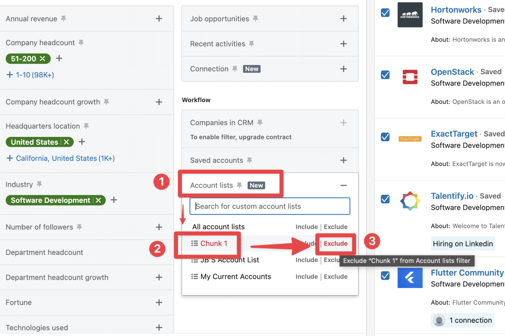Image resolution: width=505 pixels, height=336 pixels.
Task: Expand the Connection filter
Action: tap(343, 69)
